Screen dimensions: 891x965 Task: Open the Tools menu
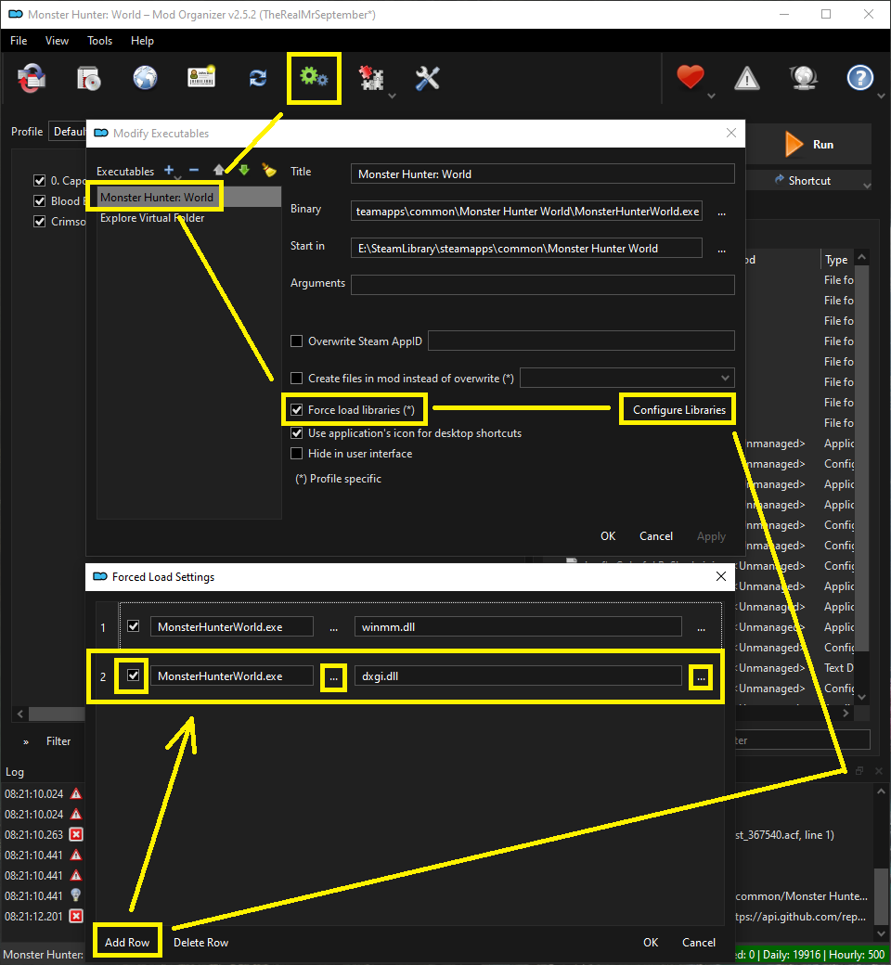pos(99,41)
